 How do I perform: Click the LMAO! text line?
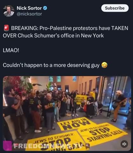11,50
